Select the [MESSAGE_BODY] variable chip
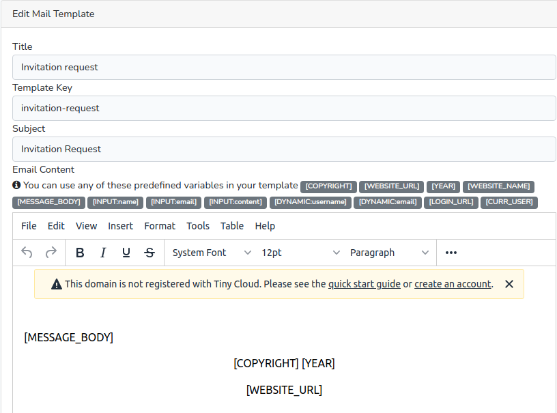 pyautogui.click(x=48, y=202)
